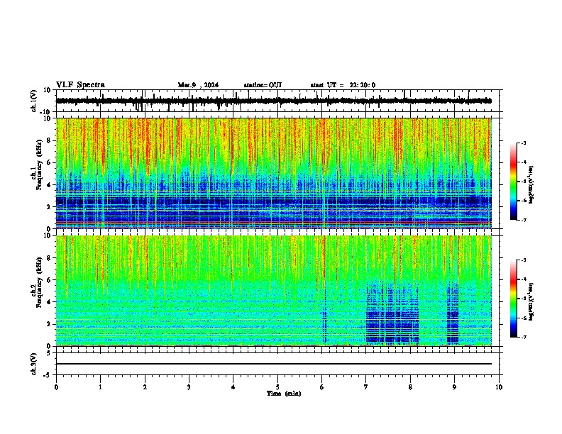Viewport: 562px width, 434px height.
Task: Click the "6" kHz tick of ch.2 spectrogram
Action: (49, 280)
